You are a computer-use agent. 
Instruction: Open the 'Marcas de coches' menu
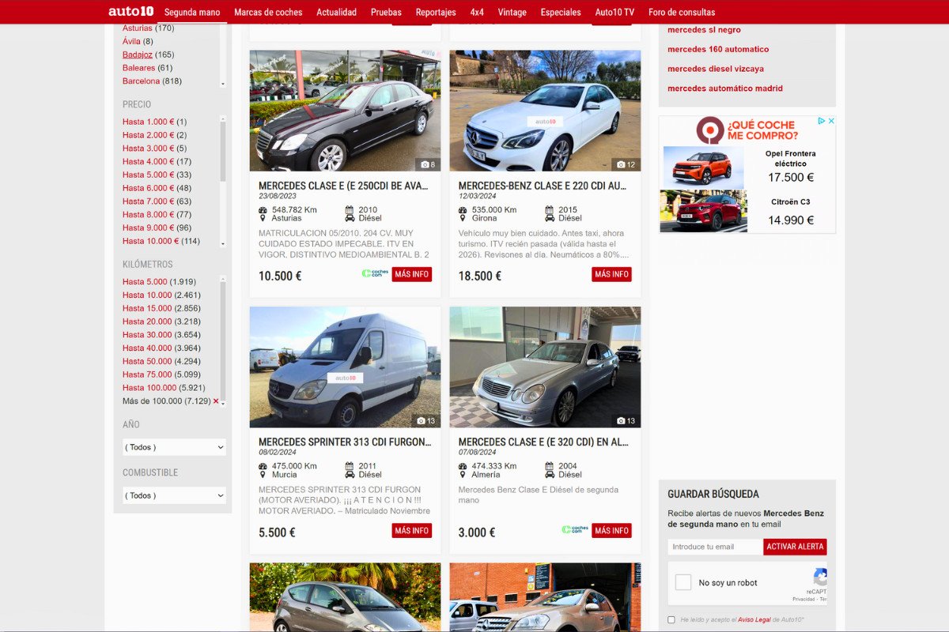[268, 12]
